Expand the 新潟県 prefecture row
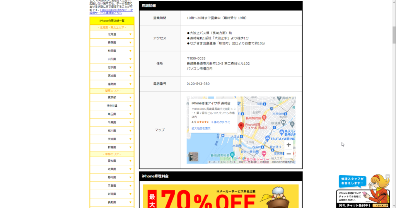The image size is (396, 208). 112,194
